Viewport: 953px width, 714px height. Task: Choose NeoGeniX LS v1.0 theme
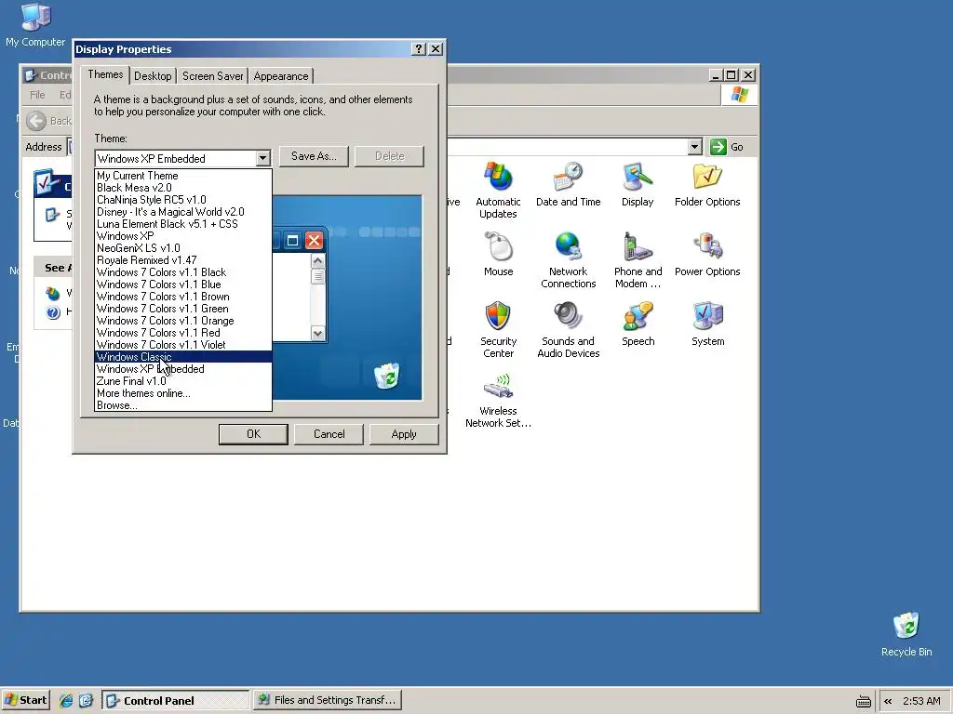click(x=183, y=248)
